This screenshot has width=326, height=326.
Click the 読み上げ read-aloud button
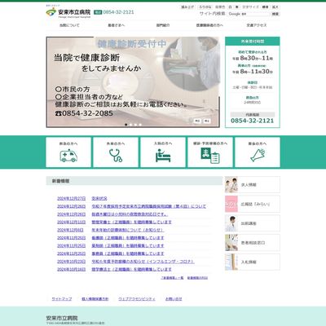pyautogui.click(x=188, y=7)
